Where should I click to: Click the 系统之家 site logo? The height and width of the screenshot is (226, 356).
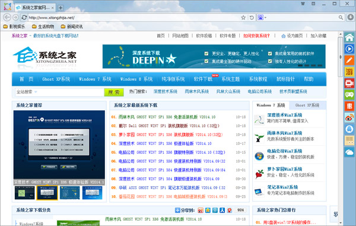point(45,56)
